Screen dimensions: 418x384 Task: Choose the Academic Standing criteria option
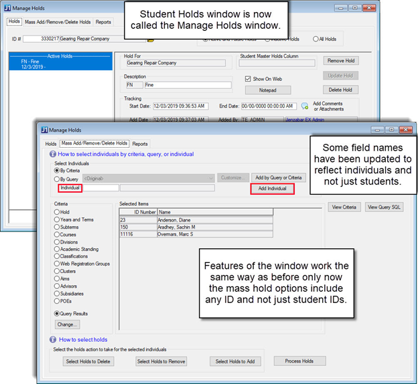(58, 249)
